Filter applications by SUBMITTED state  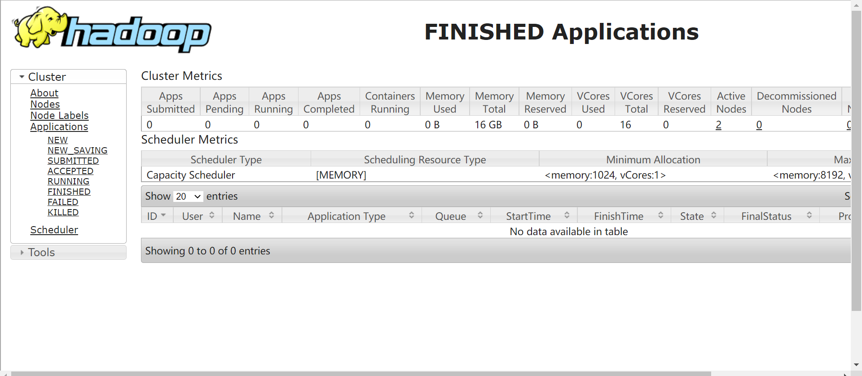73,161
